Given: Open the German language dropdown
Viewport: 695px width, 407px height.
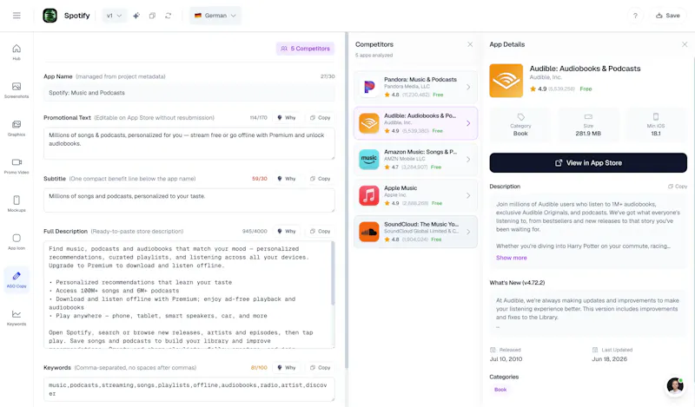Looking at the screenshot, I should pyautogui.click(x=215, y=16).
